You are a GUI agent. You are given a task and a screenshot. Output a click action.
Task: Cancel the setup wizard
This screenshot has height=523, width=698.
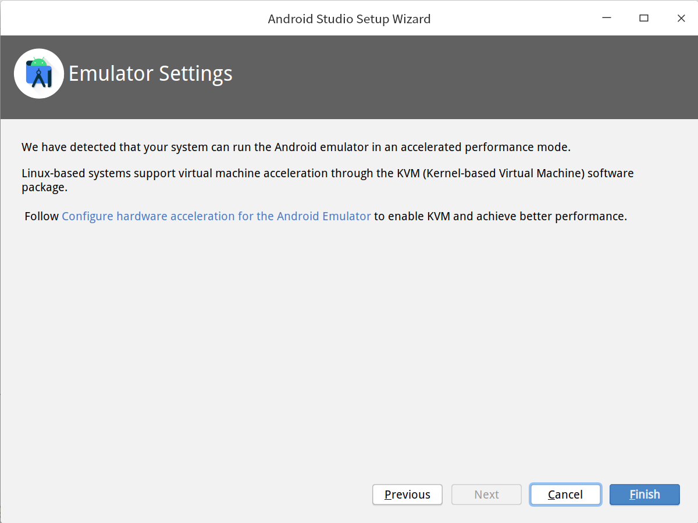point(565,495)
